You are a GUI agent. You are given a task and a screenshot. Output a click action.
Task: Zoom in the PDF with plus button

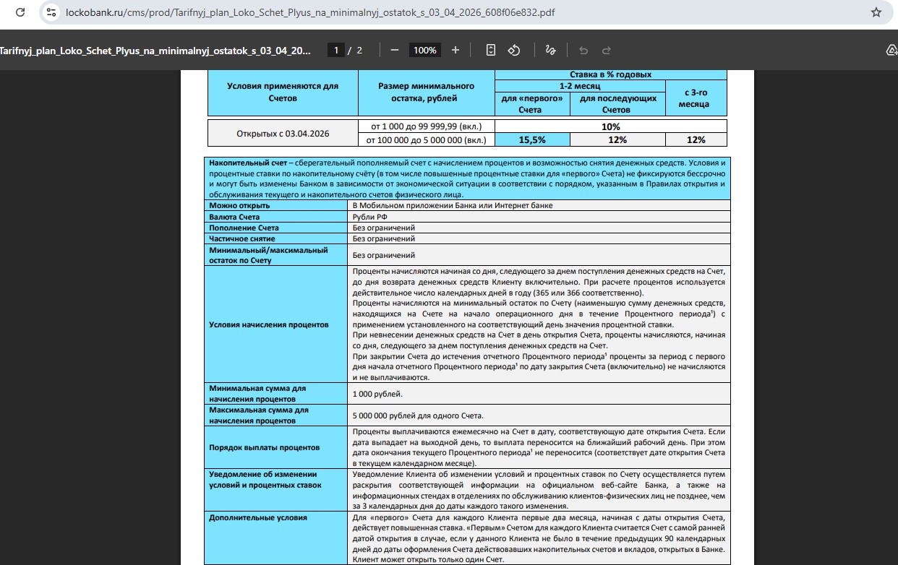click(456, 50)
